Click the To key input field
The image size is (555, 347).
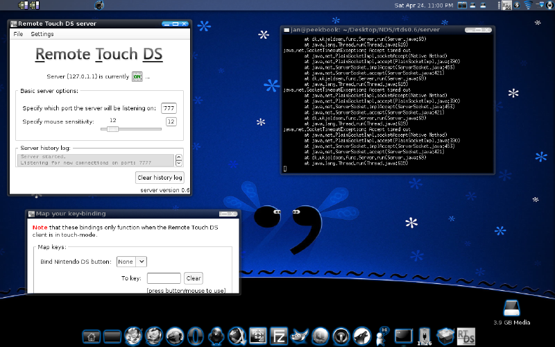tap(164, 278)
